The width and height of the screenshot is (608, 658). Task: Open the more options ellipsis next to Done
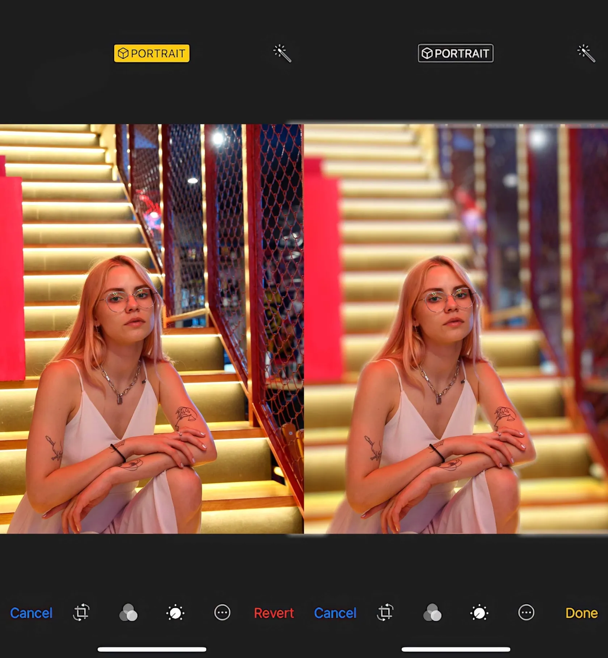tap(526, 612)
